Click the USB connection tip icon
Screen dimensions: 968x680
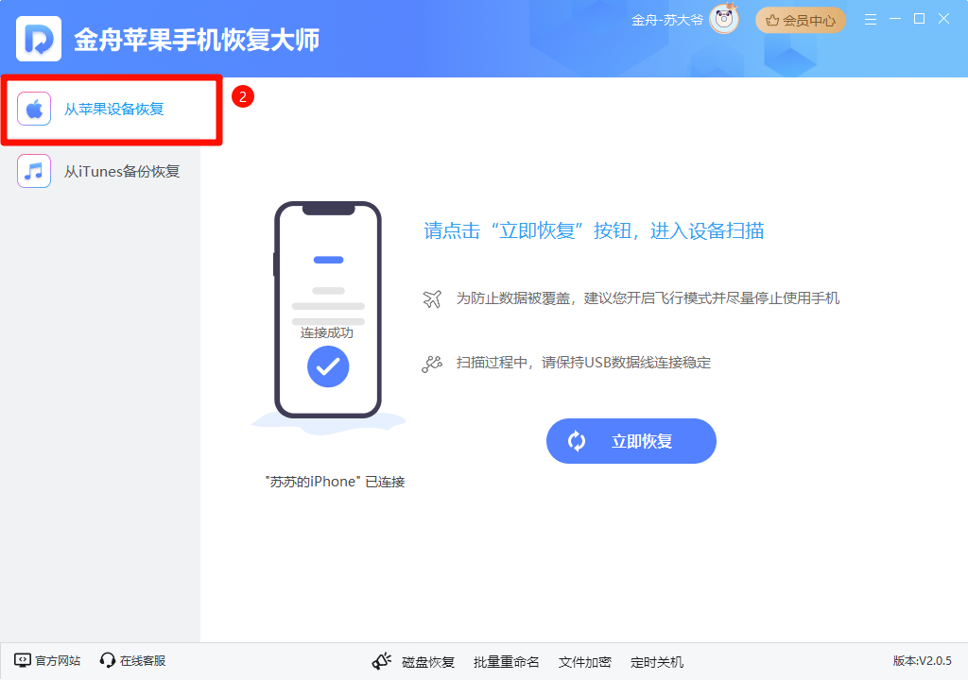point(432,364)
